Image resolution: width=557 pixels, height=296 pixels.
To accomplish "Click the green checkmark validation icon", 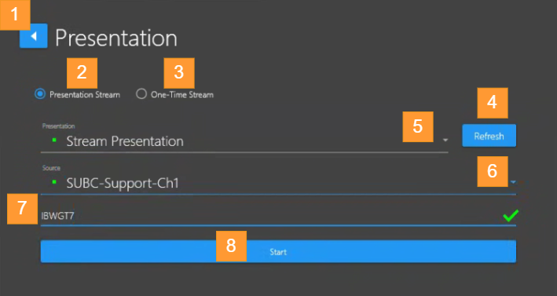I will click(x=511, y=215).
